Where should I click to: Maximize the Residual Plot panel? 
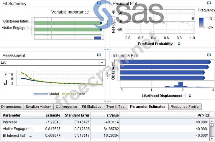209,3
